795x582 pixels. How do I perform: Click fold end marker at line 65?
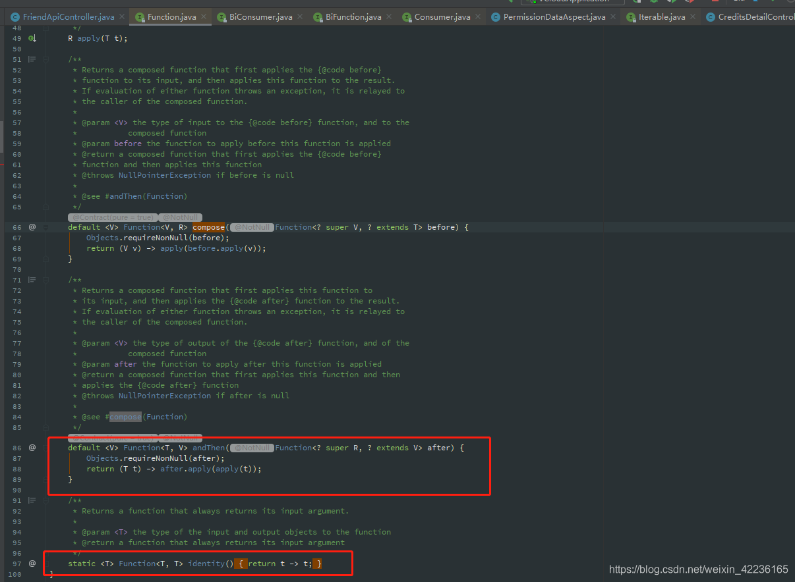tap(46, 207)
